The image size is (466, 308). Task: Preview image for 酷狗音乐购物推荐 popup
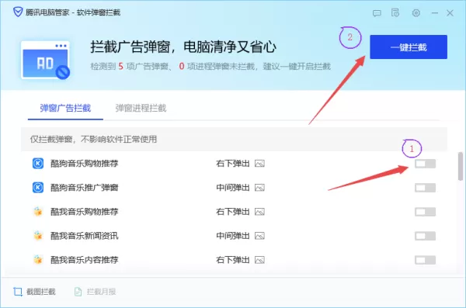[259, 164]
